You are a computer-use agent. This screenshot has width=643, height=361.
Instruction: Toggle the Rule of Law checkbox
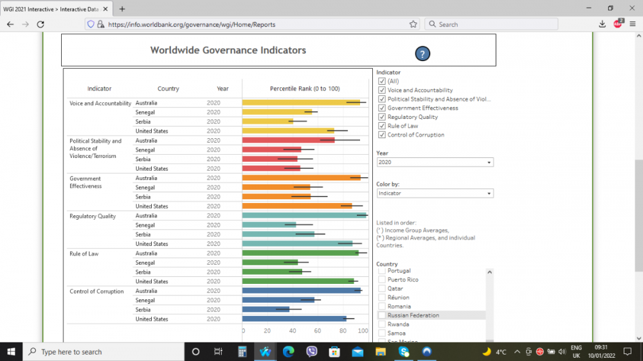[x=382, y=126]
